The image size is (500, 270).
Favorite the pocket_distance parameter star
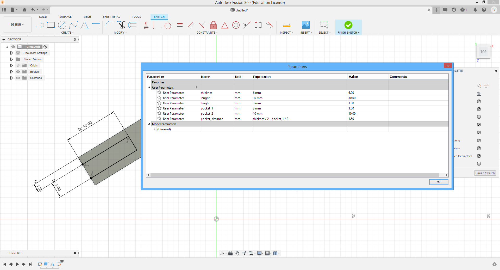159,119
